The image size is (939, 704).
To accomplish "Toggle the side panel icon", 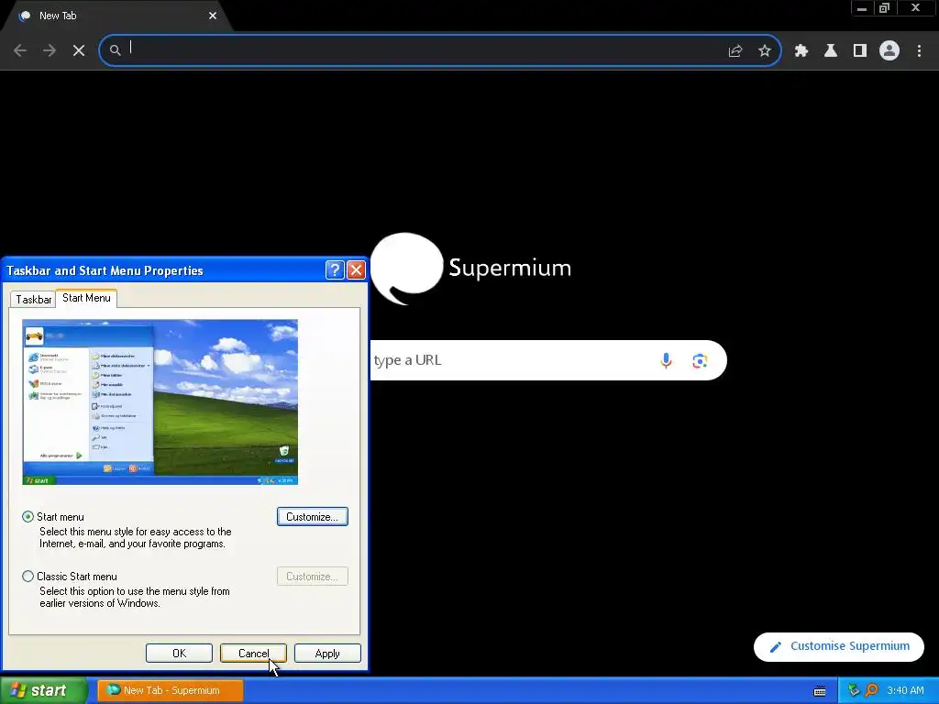I will (x=859, y=51).
